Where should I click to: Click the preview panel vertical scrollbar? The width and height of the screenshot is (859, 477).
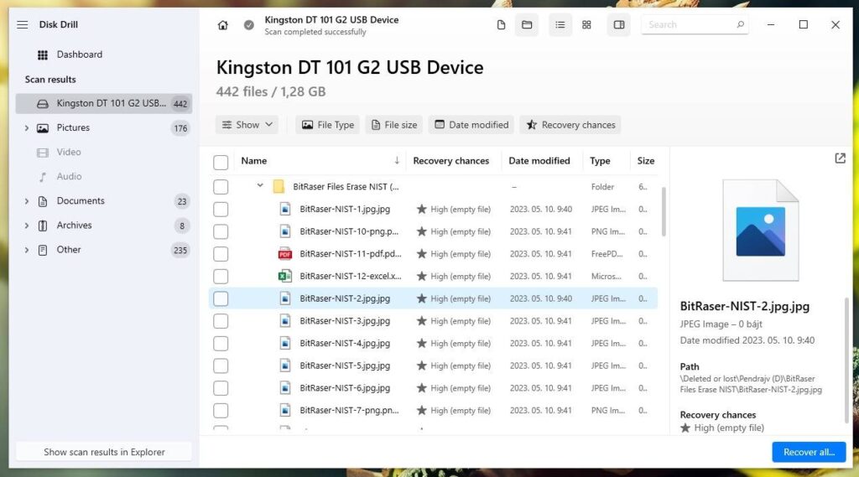point(847,360)
